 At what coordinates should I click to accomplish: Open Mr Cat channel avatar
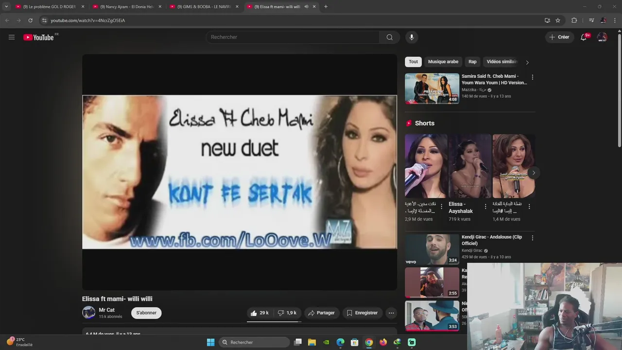point(88,313)
